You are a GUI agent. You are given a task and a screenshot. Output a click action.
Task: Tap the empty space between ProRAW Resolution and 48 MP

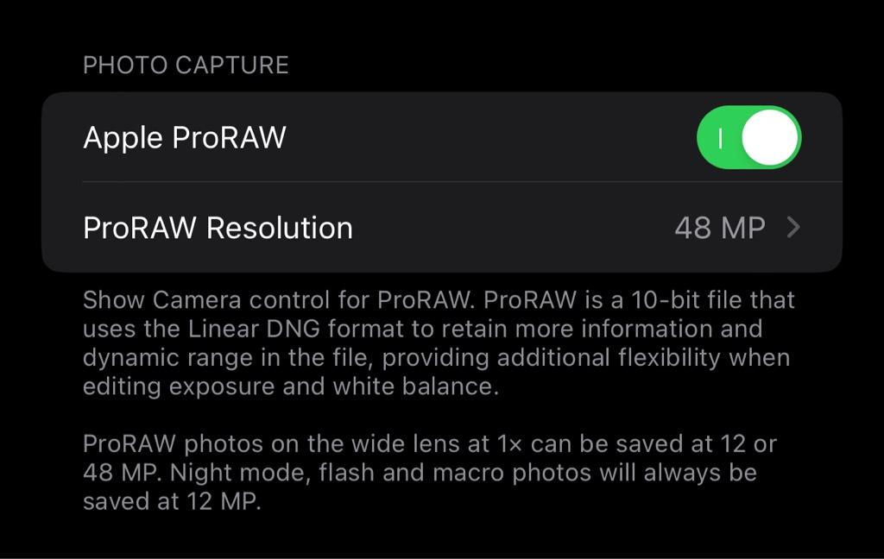point(513,228)
